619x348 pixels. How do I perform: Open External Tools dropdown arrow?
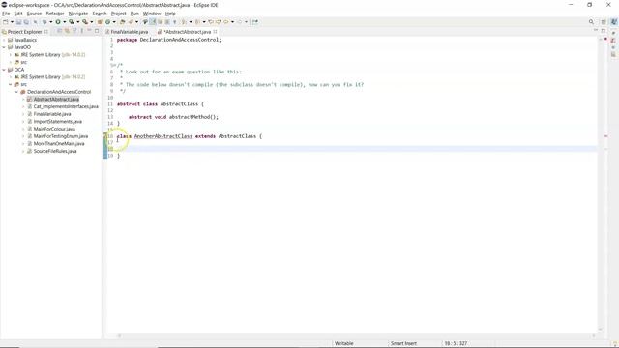point(92,22)
